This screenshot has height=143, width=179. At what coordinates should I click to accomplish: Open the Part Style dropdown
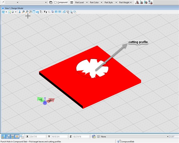coord(111,2)
